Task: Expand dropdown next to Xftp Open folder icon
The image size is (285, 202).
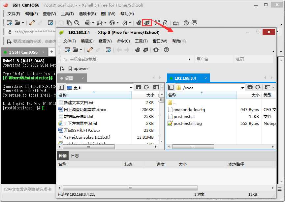Action: pos(81,50)
